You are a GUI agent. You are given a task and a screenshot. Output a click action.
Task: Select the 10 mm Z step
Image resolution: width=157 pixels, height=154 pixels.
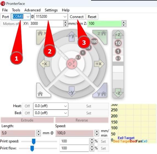[118, 43]
